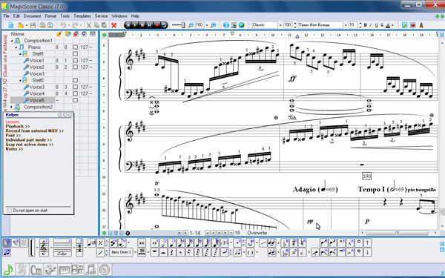
Task: Toggle the Voice5 row checkbox
Action: click(x=75, y=100)
